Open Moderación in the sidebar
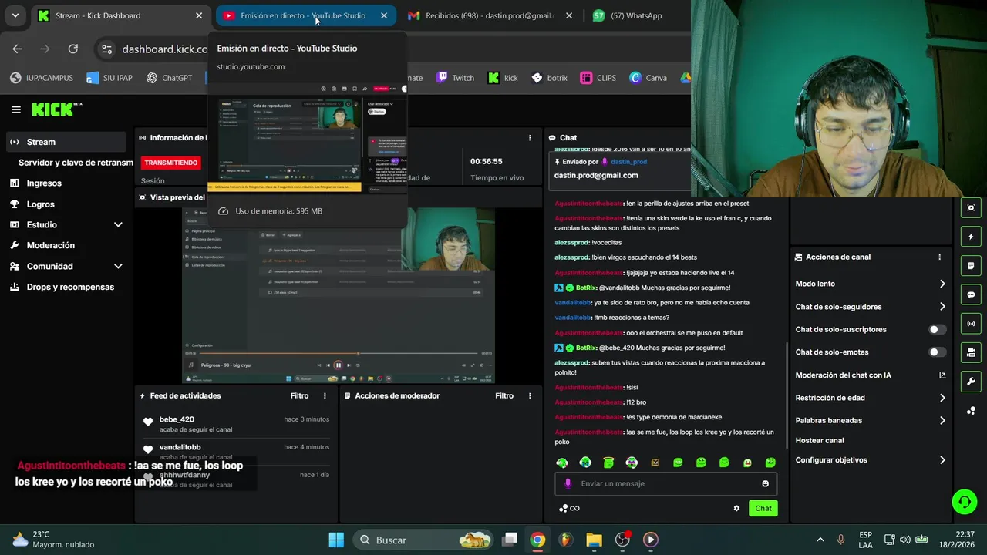 [x=66, y=245]
